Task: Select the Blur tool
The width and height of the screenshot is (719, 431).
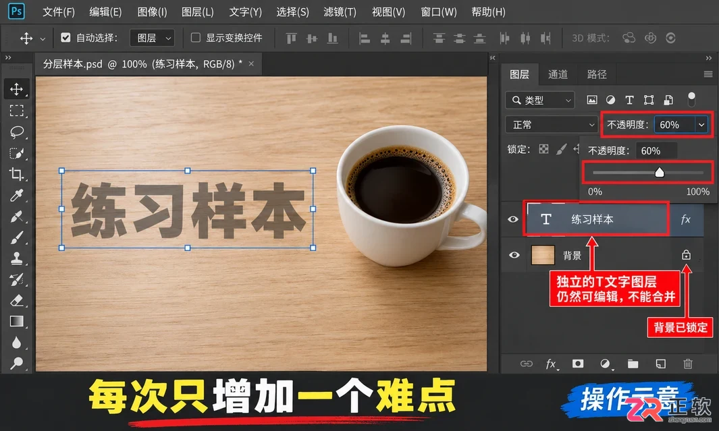Action: point(16,342)
